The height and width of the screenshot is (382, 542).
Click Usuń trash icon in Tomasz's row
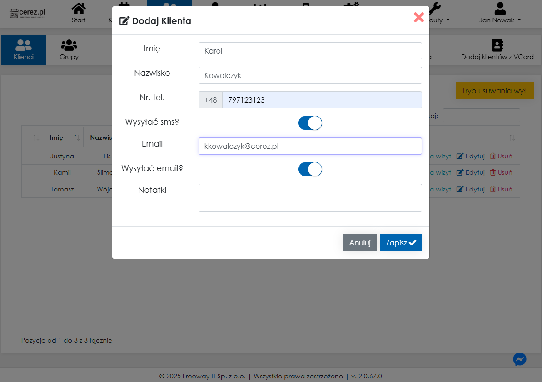pyautogui.click(x=493, y=189)
